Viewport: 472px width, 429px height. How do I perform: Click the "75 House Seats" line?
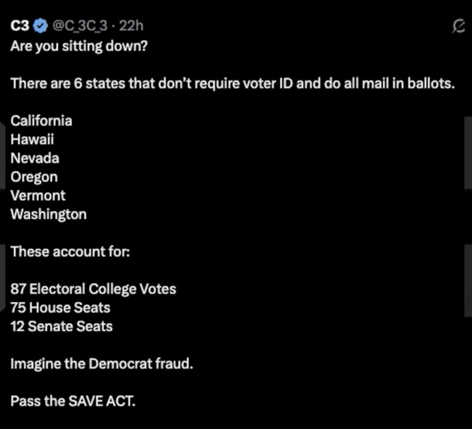point(60,308)
